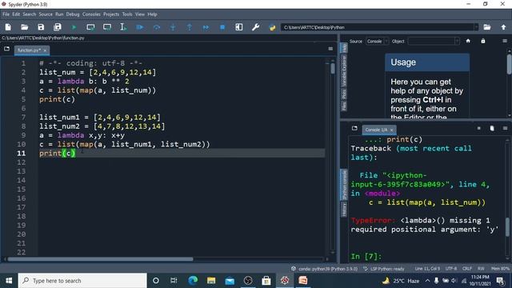Image resolution: width=512 pixels, height=288 pixels.
Task: Switch to the History side tab
Action: click(344, 210)
